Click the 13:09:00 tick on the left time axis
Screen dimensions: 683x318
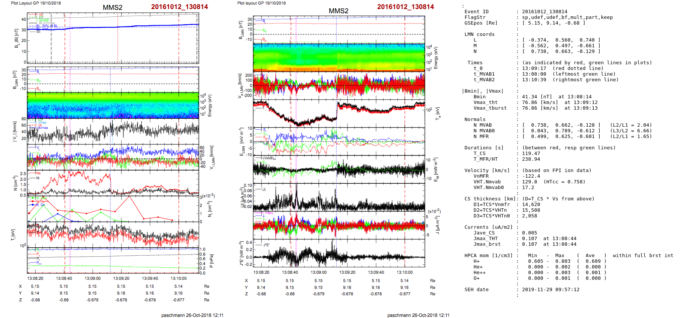(93, 278)
